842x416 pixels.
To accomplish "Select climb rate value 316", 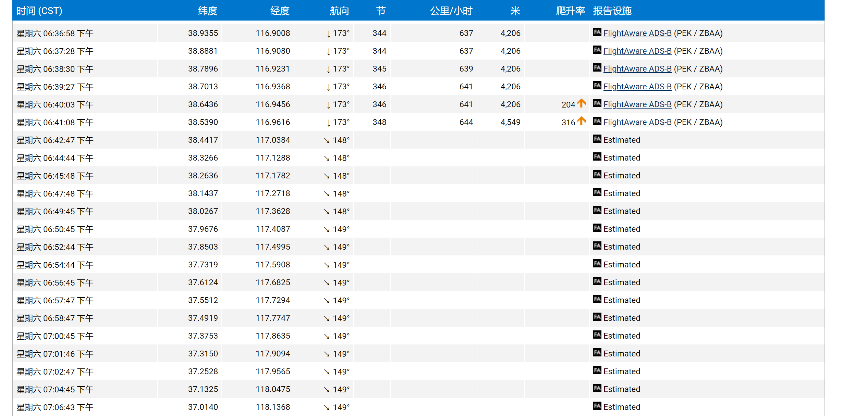I will click(568, 123).
